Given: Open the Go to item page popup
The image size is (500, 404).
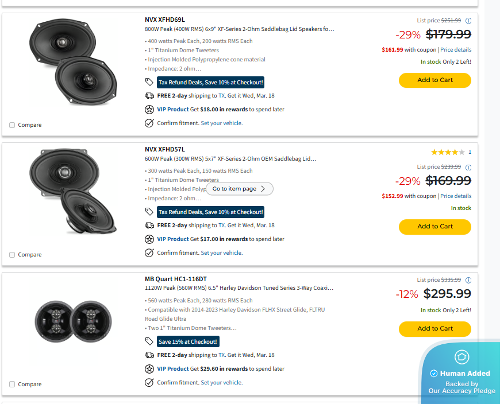Looking at the screenshot, I should (x=239, y=189).
